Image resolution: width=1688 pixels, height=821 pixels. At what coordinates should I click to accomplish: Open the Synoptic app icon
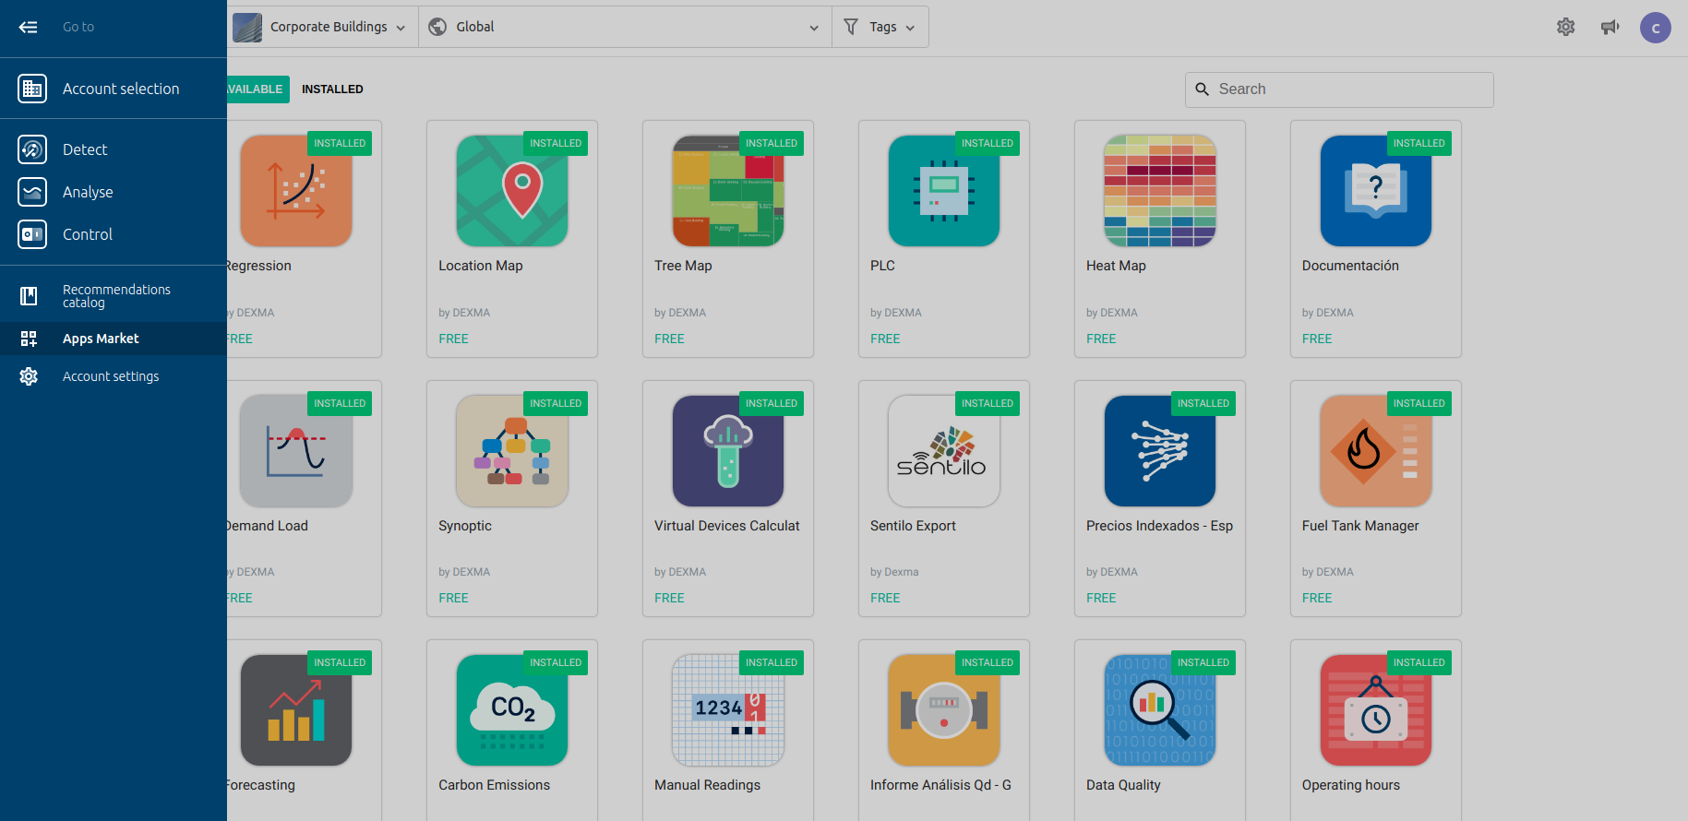click(512, 451)
